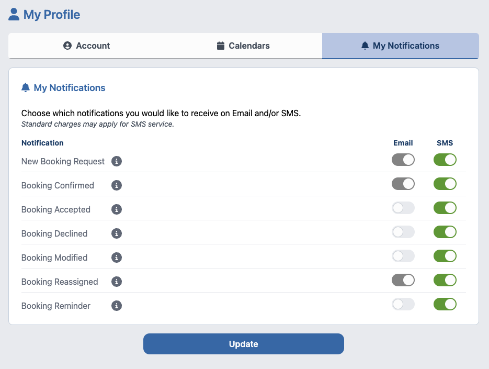Show info for Booking Accepted notification

(117, 209)
